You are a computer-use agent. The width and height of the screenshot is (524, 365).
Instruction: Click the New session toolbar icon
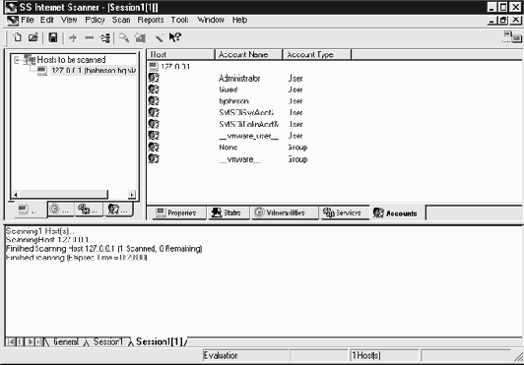point(17,37)
